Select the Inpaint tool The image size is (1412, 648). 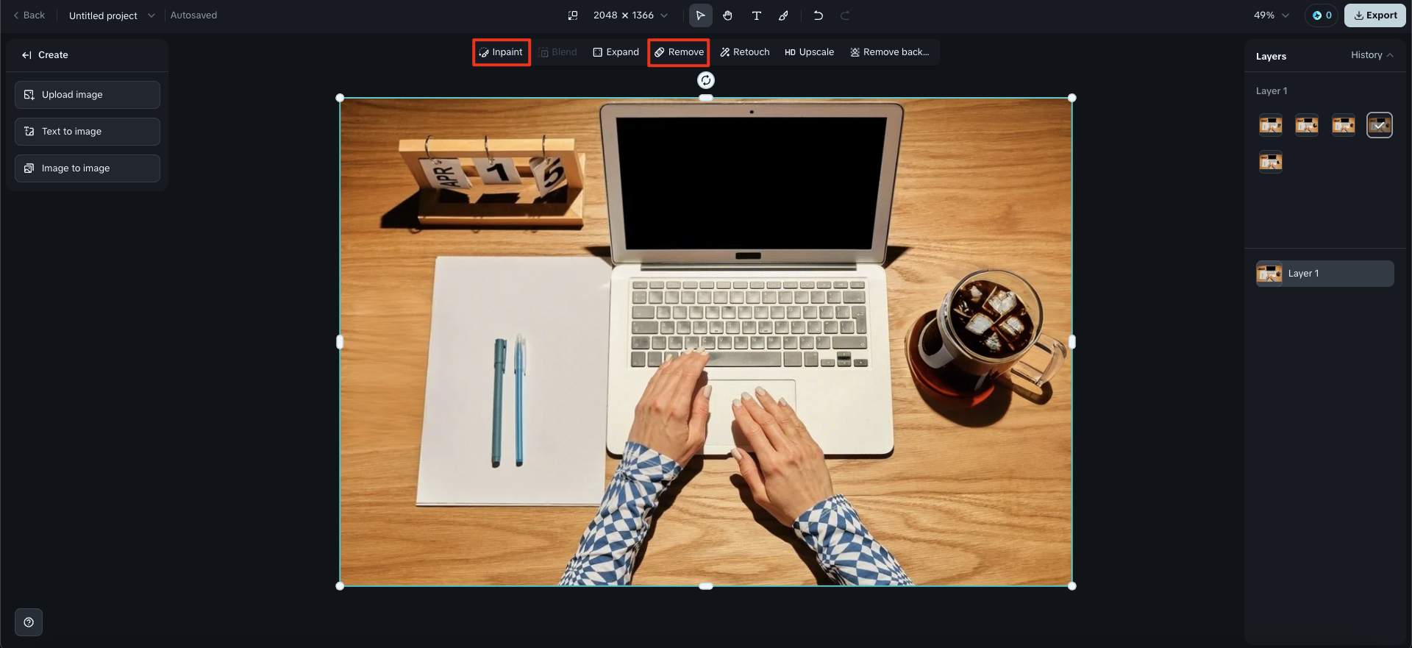tap(501, 52)
